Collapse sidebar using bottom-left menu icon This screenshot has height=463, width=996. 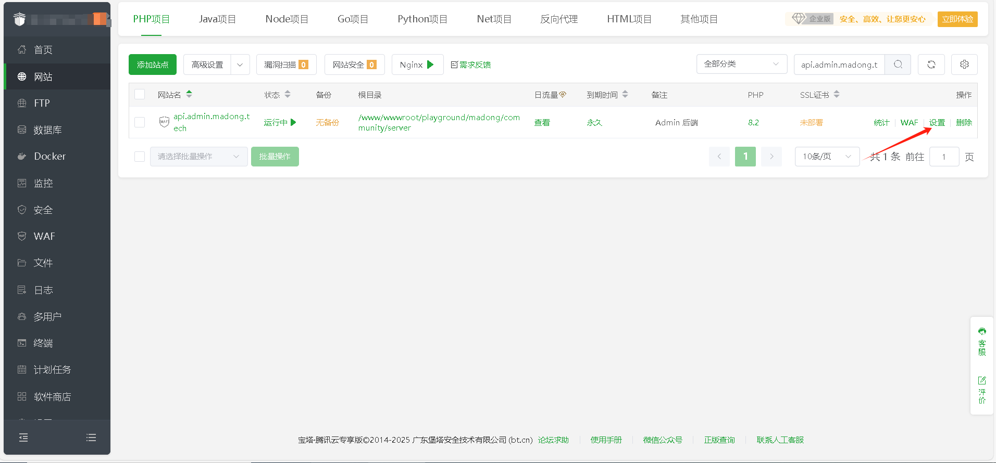click(23, 438)
